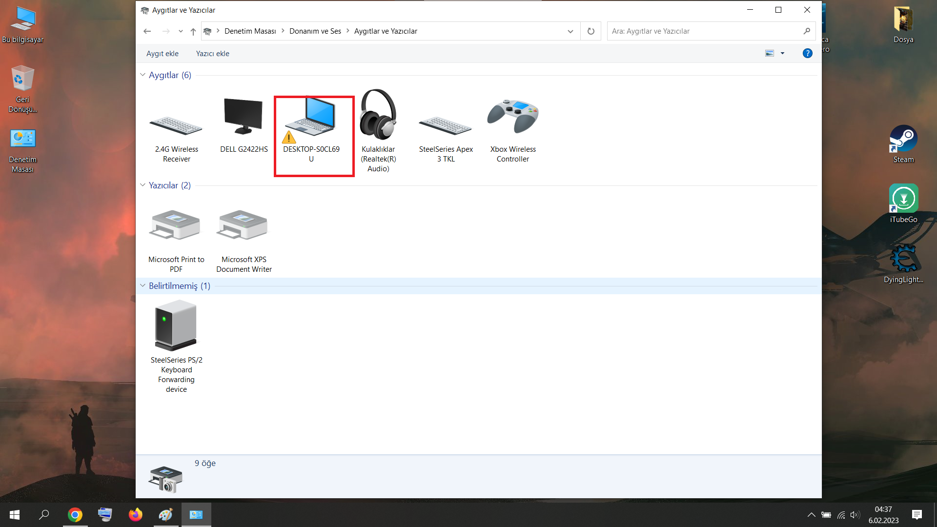
Task: Open the Dosya folder on desktop
Action: pyautogui.click(x=903, y=24)
